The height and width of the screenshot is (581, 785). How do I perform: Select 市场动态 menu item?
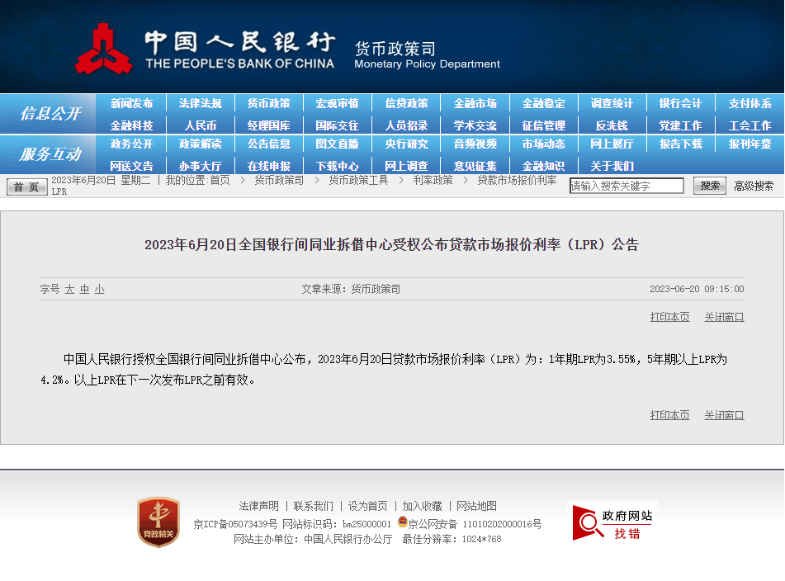544,144
